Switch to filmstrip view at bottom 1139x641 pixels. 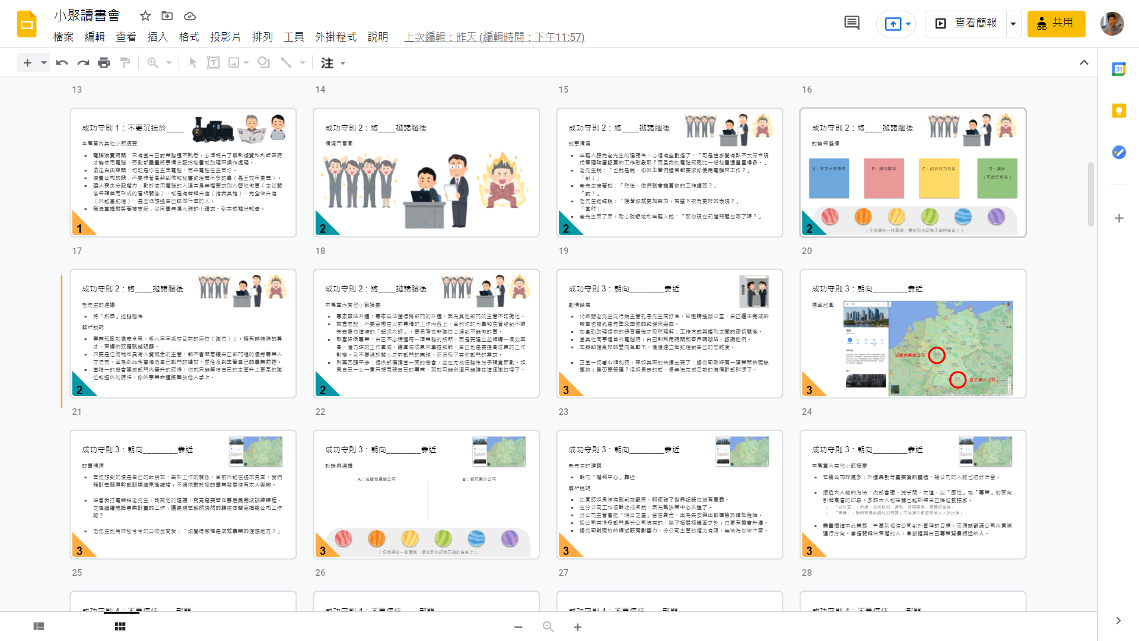pos(39,626)
